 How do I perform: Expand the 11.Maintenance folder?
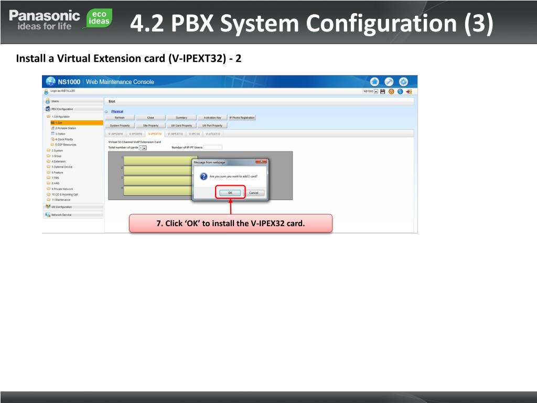pos(49,199)
